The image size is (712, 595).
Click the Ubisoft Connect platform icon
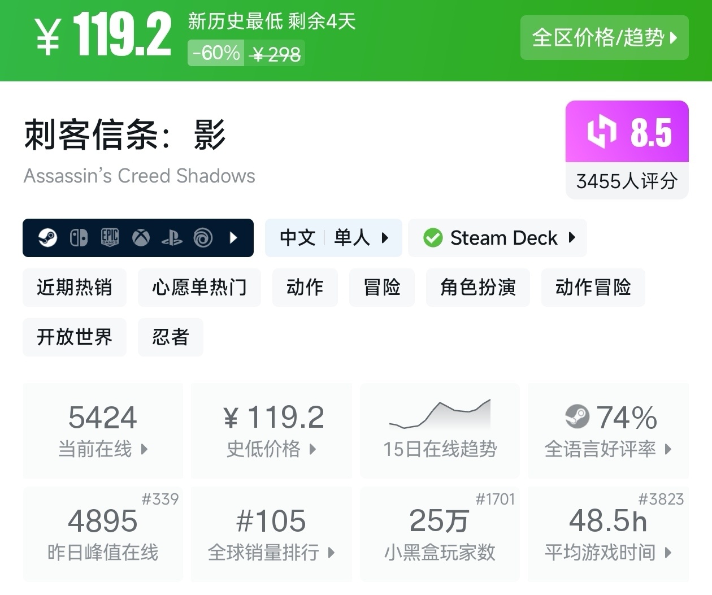tap(203, 238)
